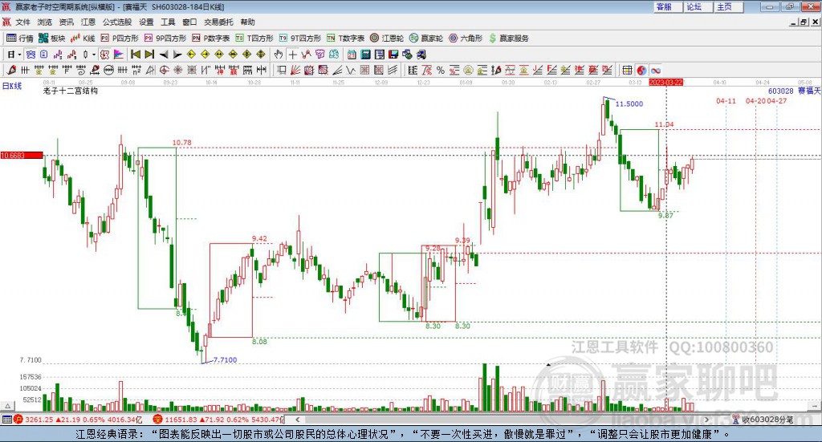Click the 客服 button in title bar
Screen dimensions: 822x442
[x=668, y=6]
